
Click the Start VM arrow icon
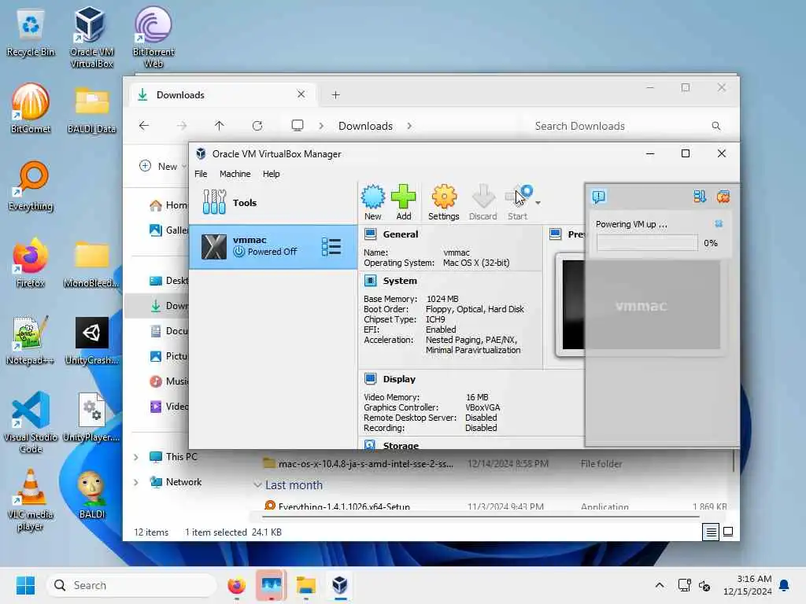click(518, 202)
